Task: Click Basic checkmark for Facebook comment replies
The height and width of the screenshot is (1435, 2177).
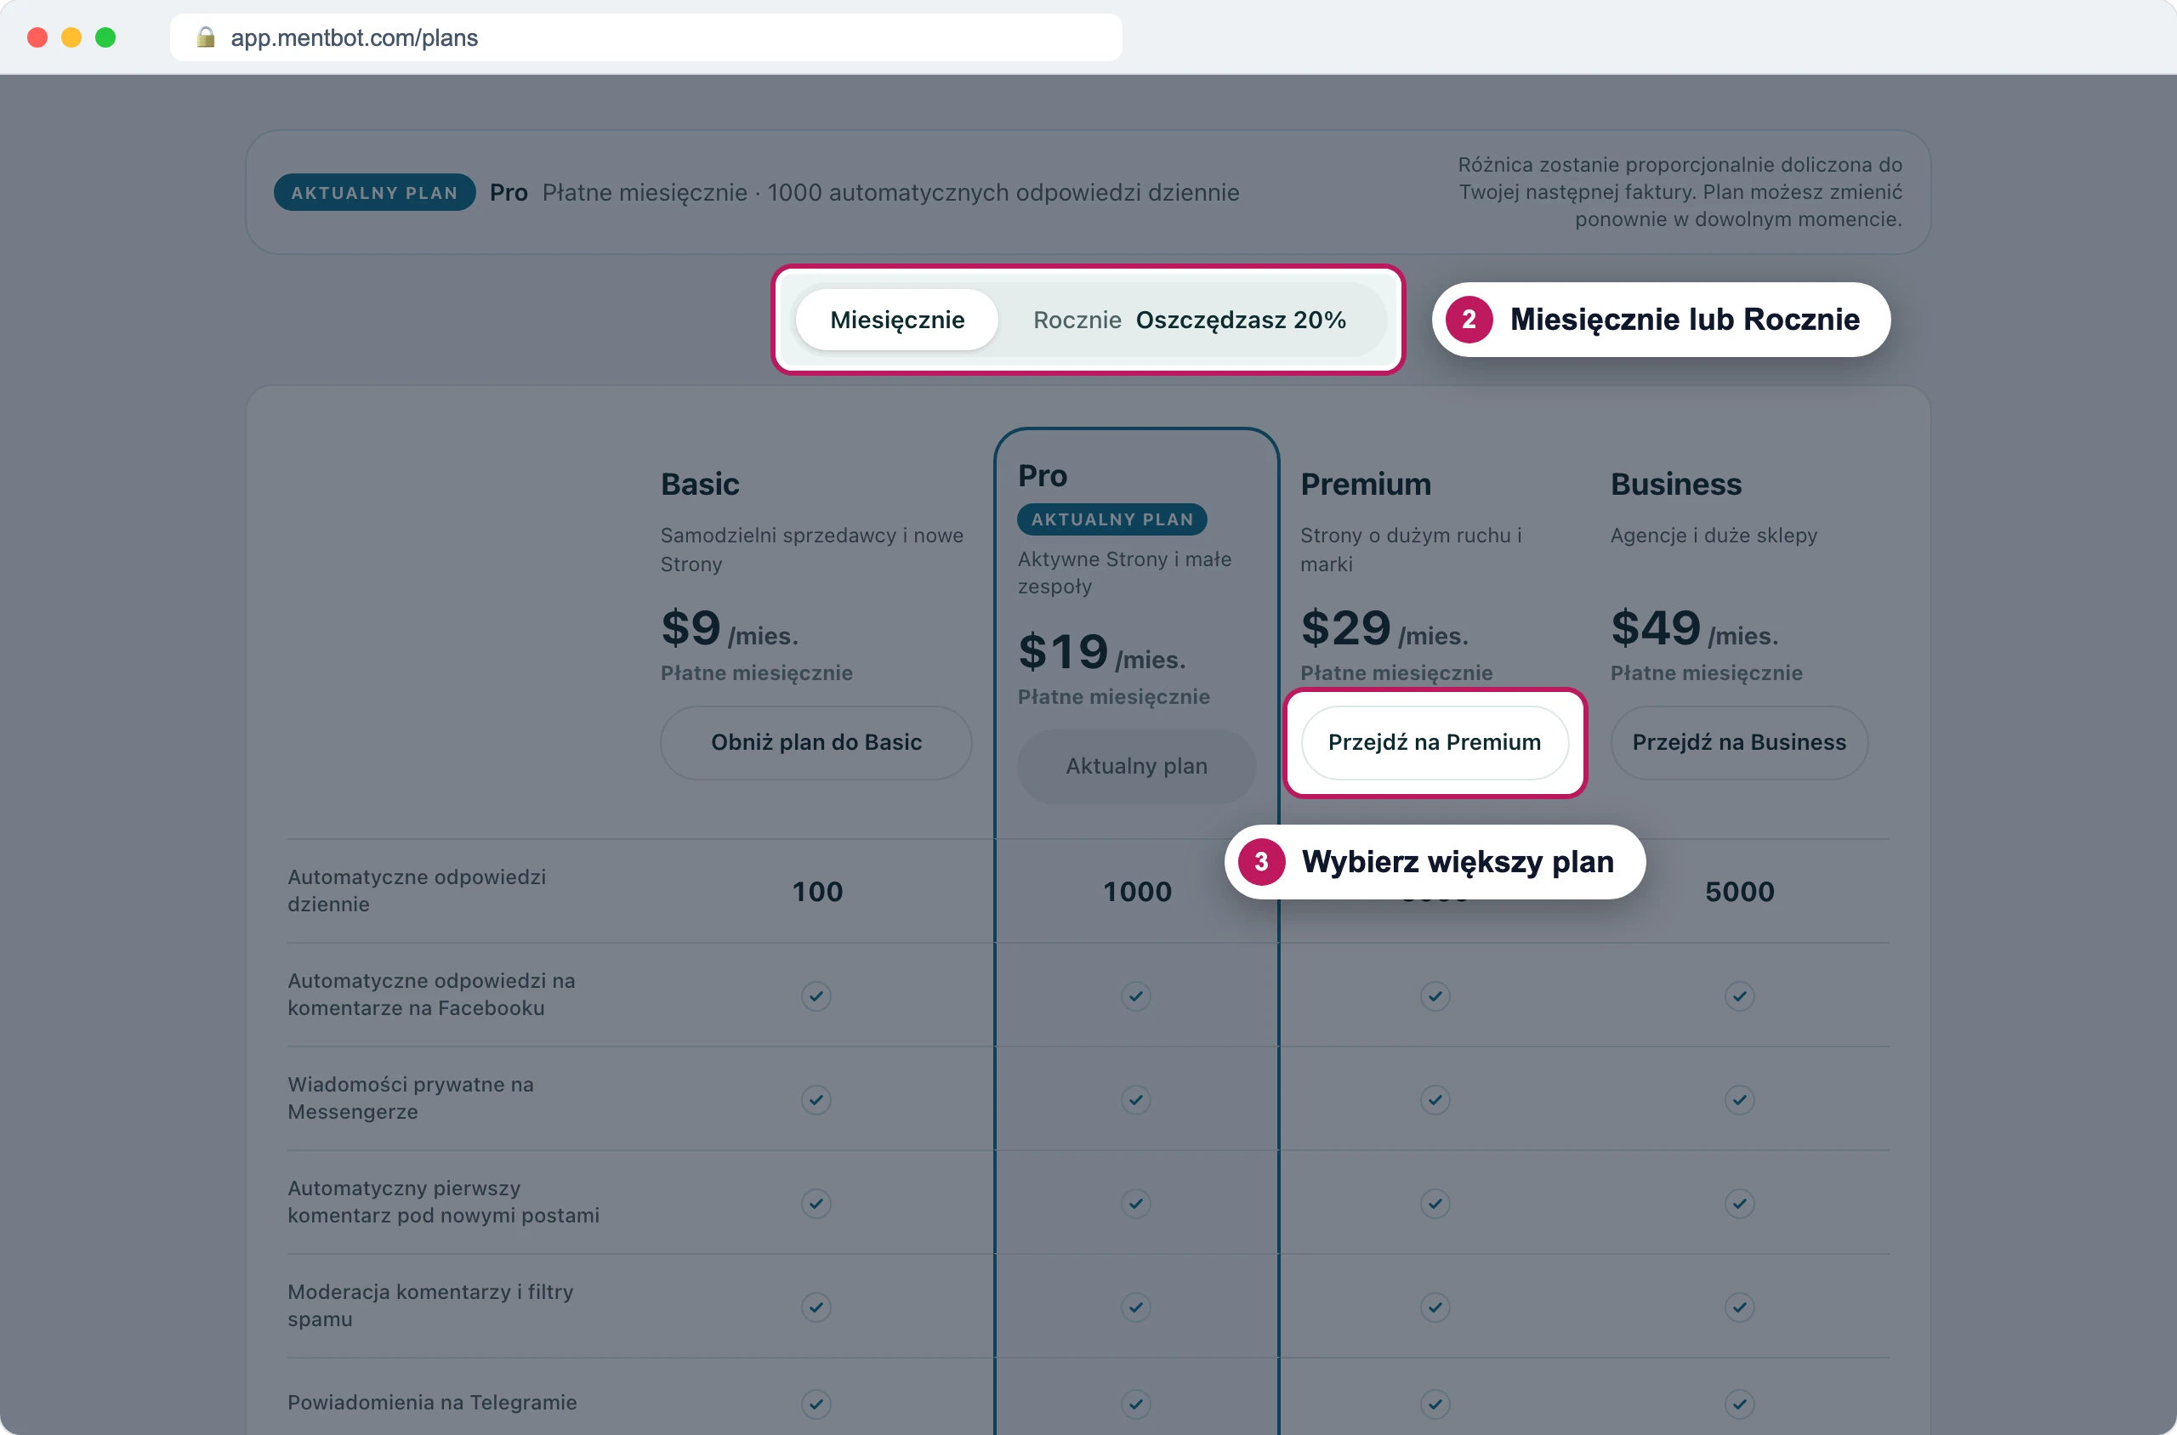Action: click(816, 995)
